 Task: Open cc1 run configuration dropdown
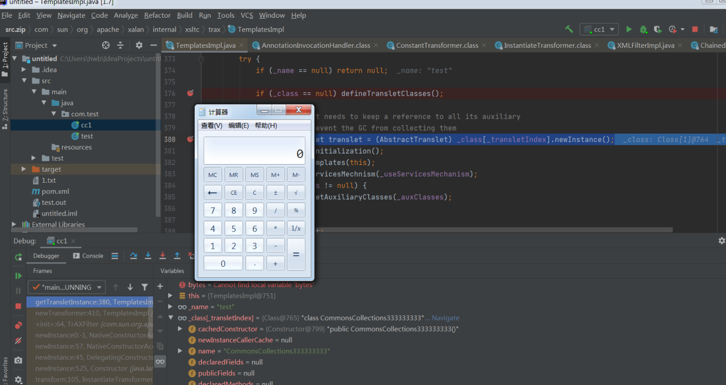point(599,29)
